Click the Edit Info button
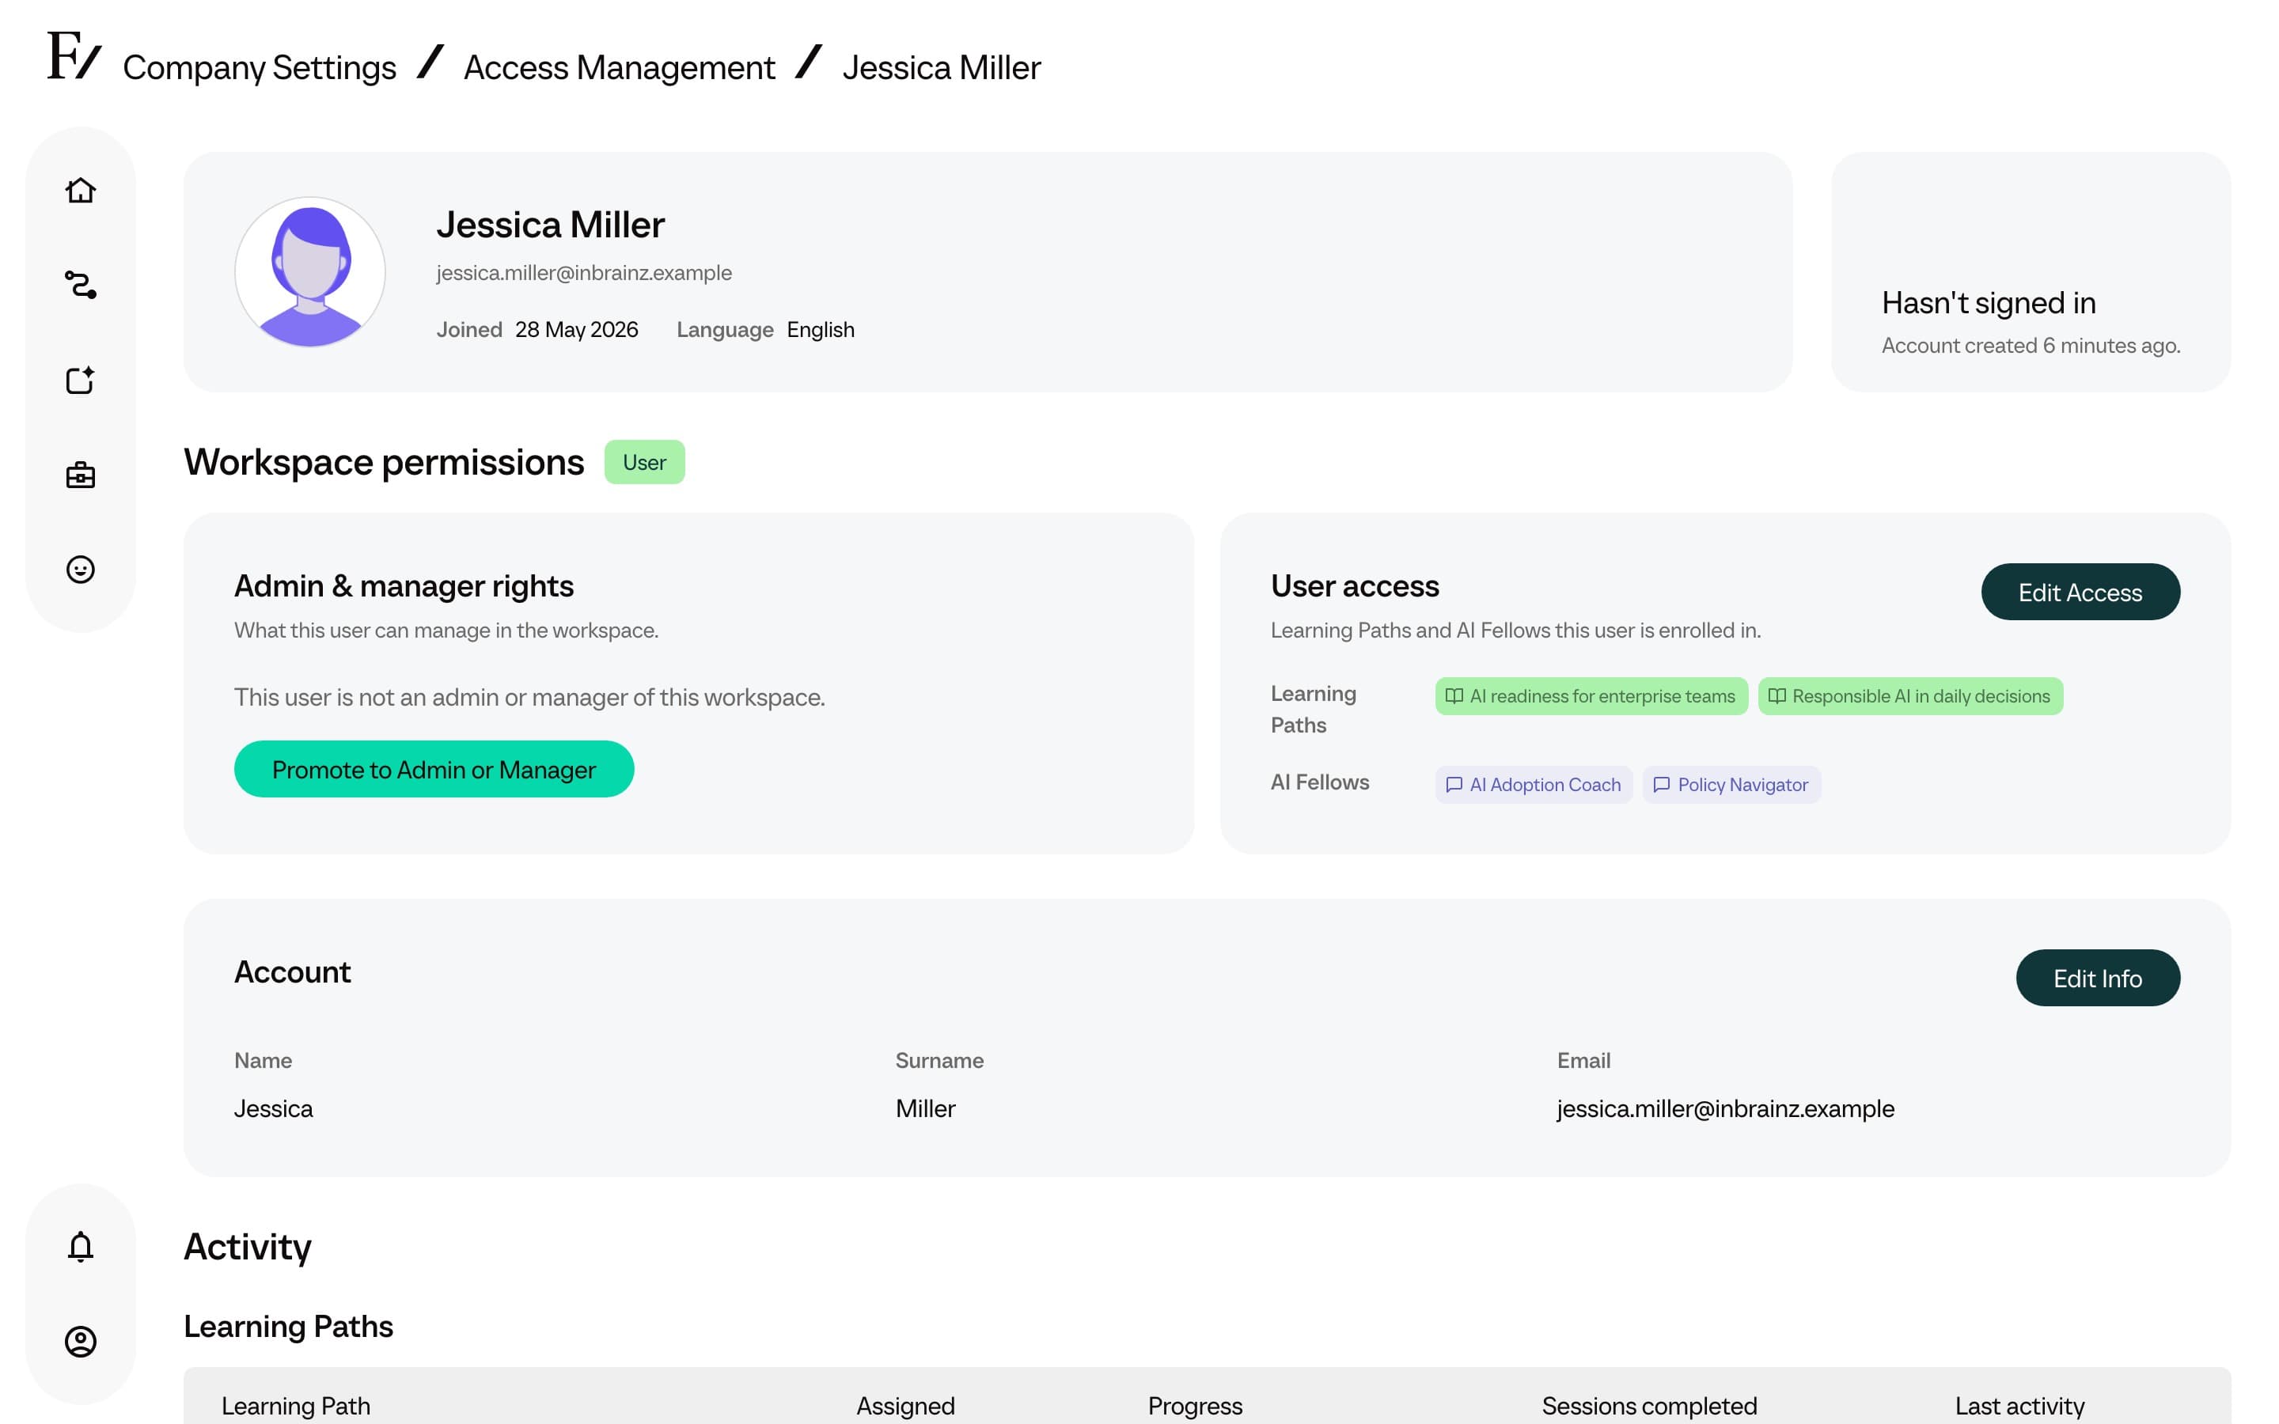 pos(2097,978)
